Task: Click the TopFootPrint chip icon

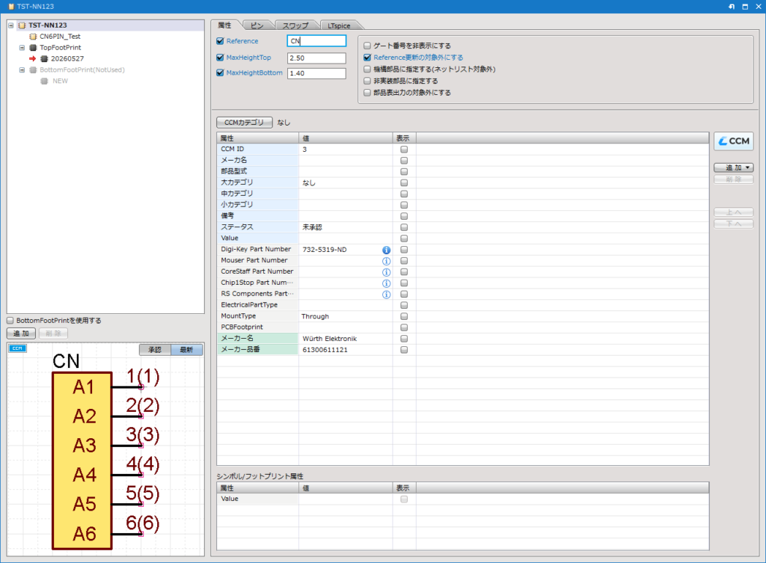Action: point(33,48)
